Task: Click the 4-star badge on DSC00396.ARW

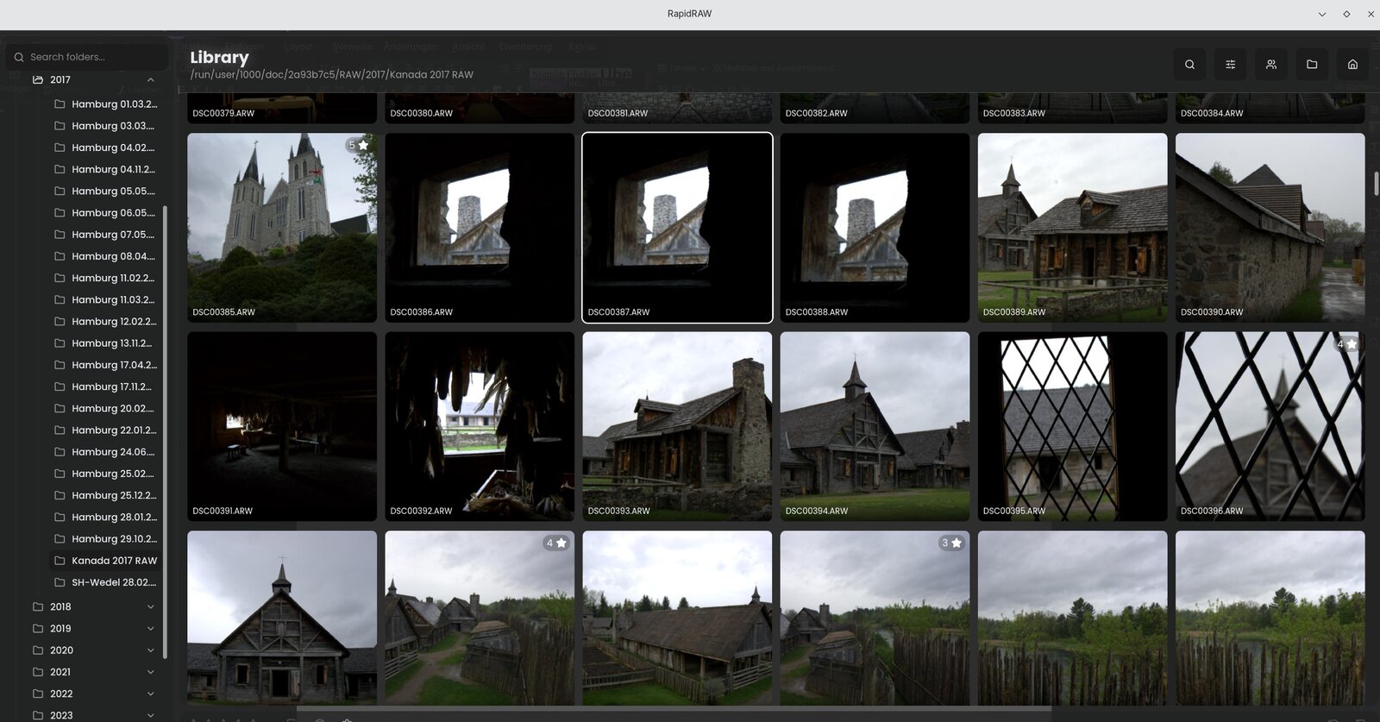Action: click(1346, 344)
